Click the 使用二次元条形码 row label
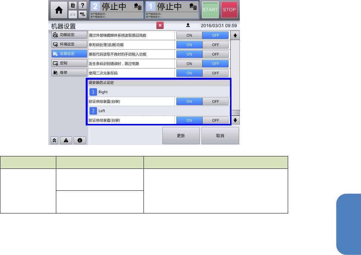 coord(103,73)
